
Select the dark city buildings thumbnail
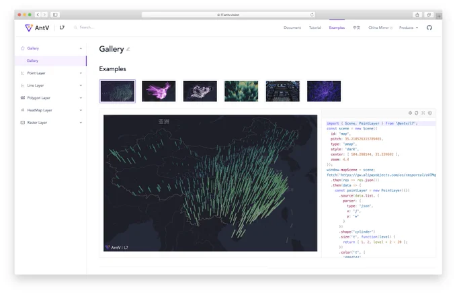pyautogui.click(x=283, y=91)
